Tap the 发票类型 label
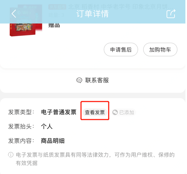The image size is (187, 174). (21, 112)
